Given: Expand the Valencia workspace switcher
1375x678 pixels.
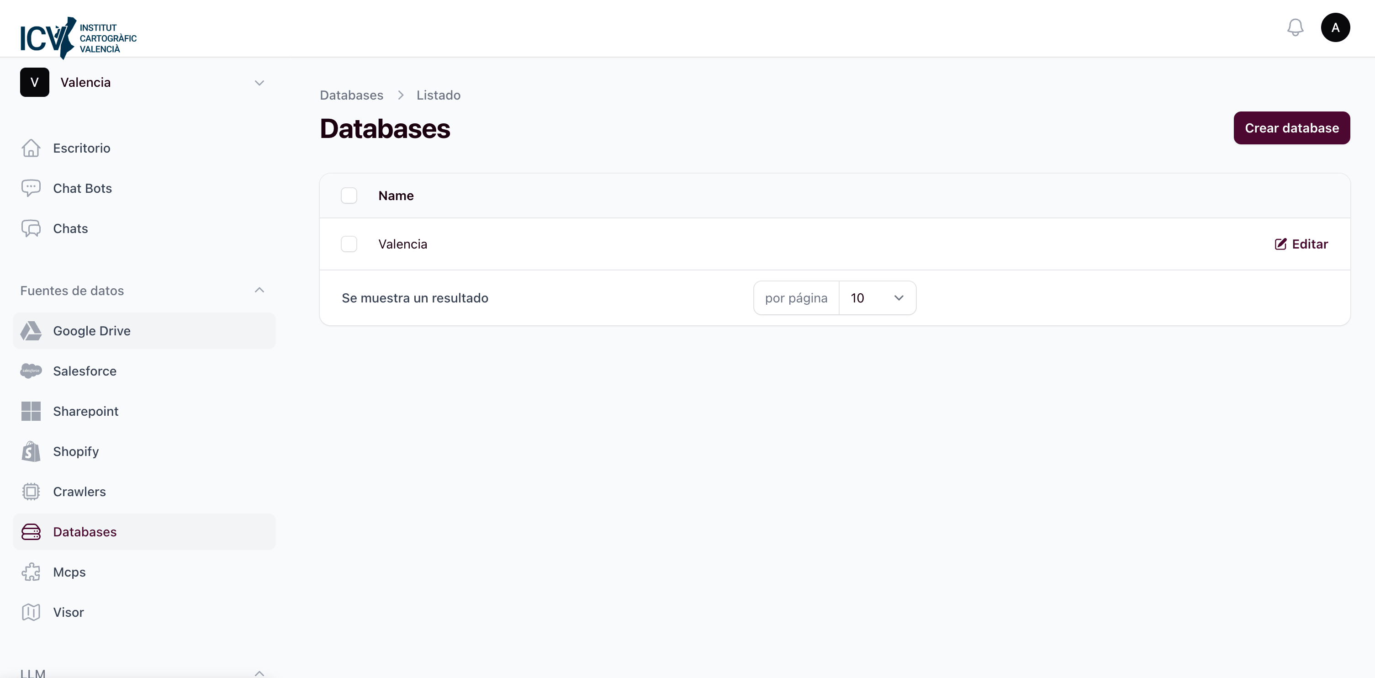Looking at the screenshot, I should click(259, 83).
